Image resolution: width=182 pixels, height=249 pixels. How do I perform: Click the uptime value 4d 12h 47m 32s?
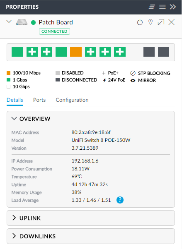click(x=90, y=184)
